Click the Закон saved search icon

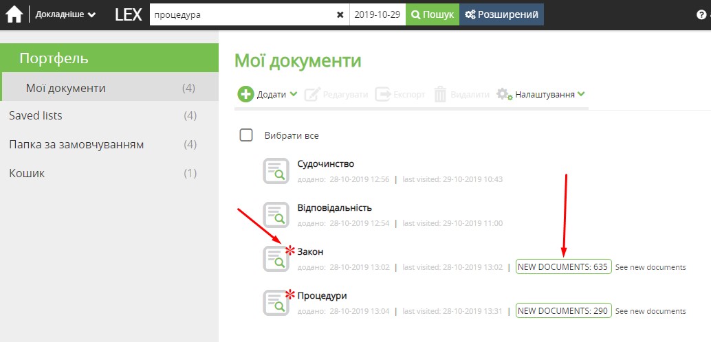coord(276,258)
